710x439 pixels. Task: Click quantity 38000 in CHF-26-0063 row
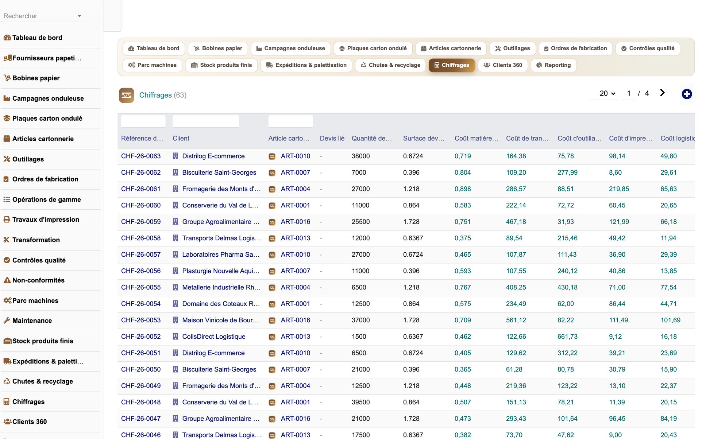pyautogui.click(x=360, y=156)
